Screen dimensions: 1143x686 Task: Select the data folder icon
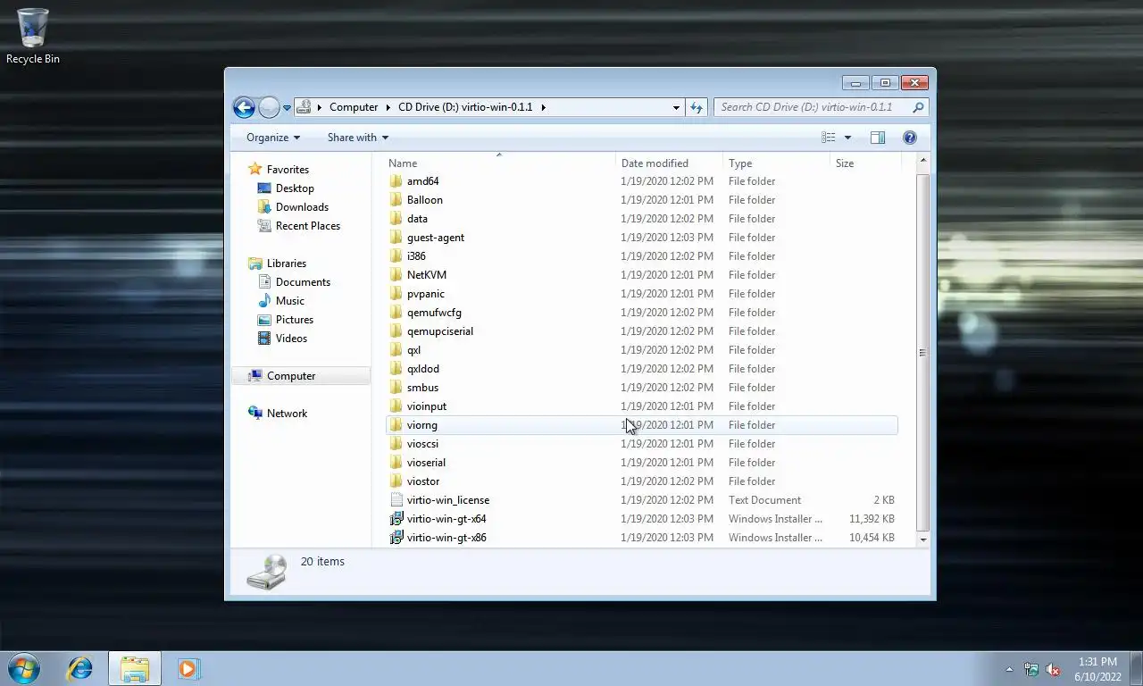[x=396, y=219]
